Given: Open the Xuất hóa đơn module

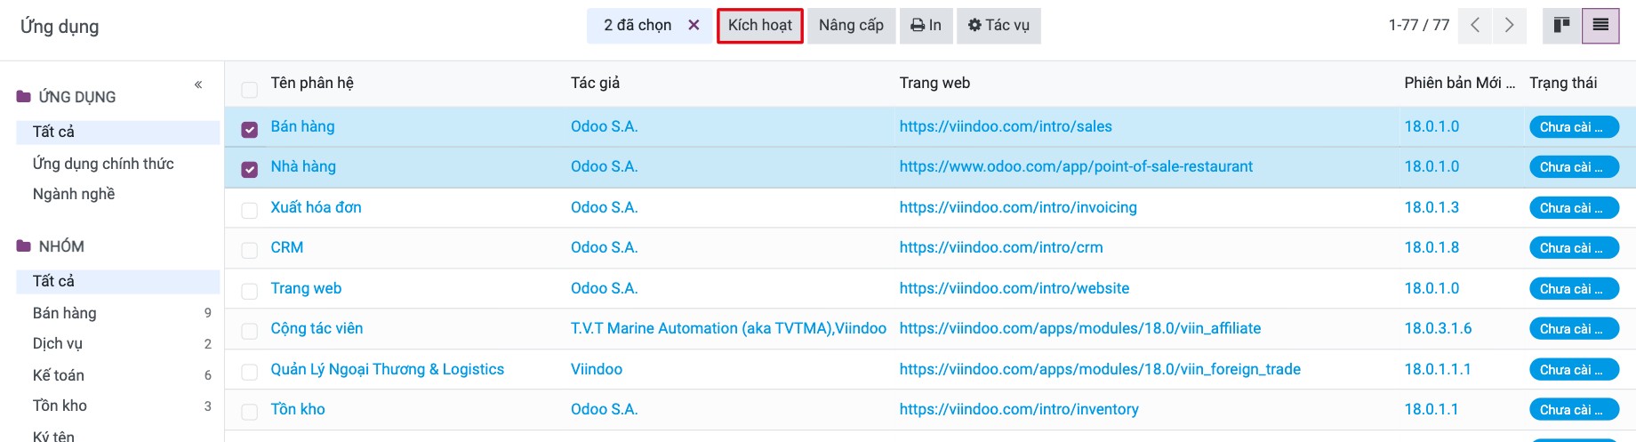Looking at the screenshot, I should click(x=316, y=207).
